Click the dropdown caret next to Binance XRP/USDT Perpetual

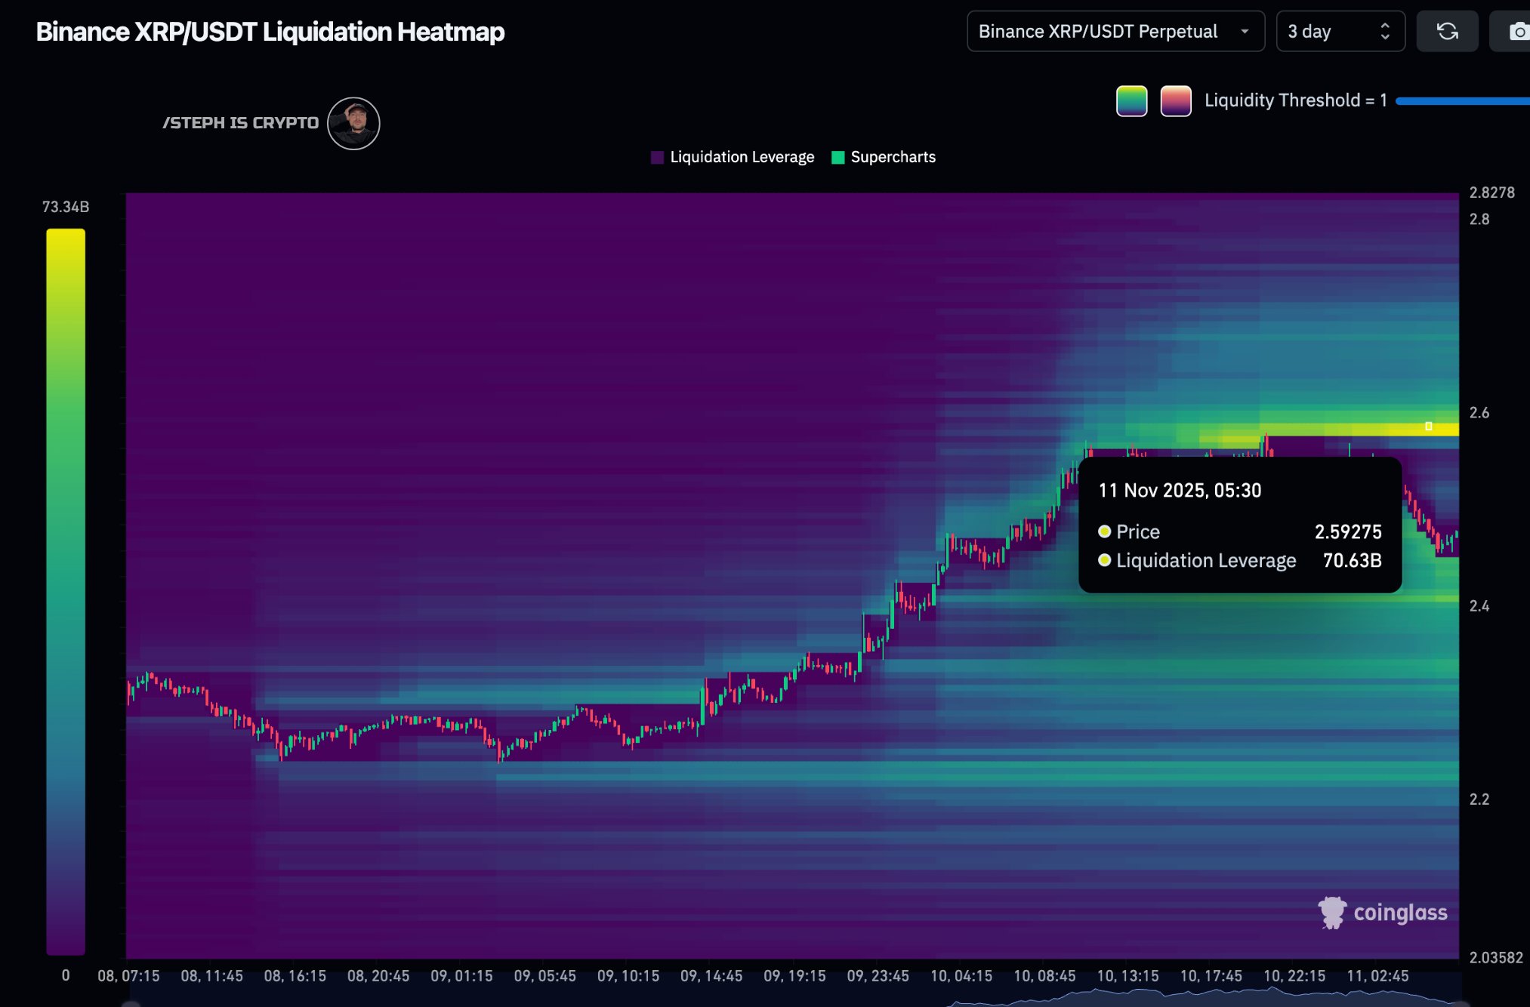click(1245, 32)
